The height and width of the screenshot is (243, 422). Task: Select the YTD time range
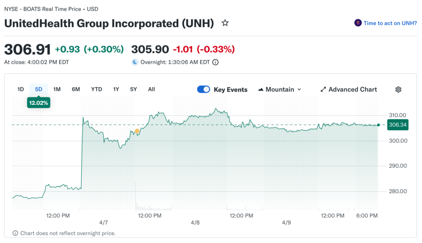tap(96, 89)
